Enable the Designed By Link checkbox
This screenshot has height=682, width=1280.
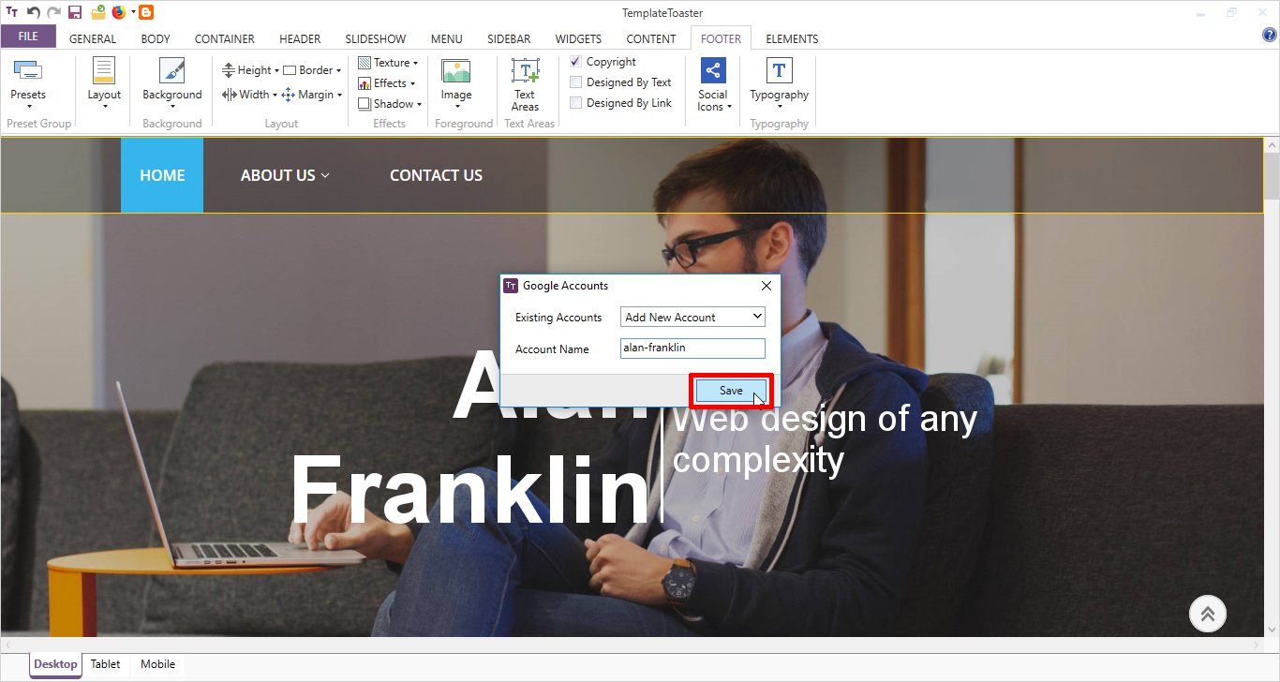pyautogui.click(x=576, y=103)
